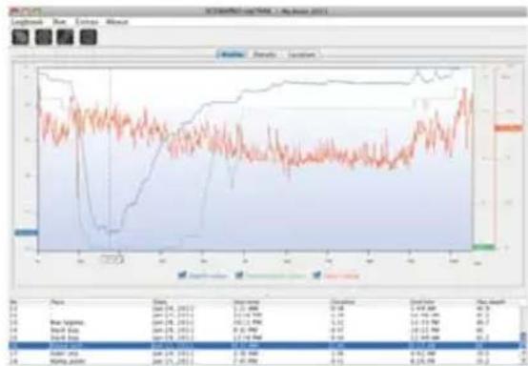Click the first dark toolbar icon
528x366 pixels.
point(21,37)
